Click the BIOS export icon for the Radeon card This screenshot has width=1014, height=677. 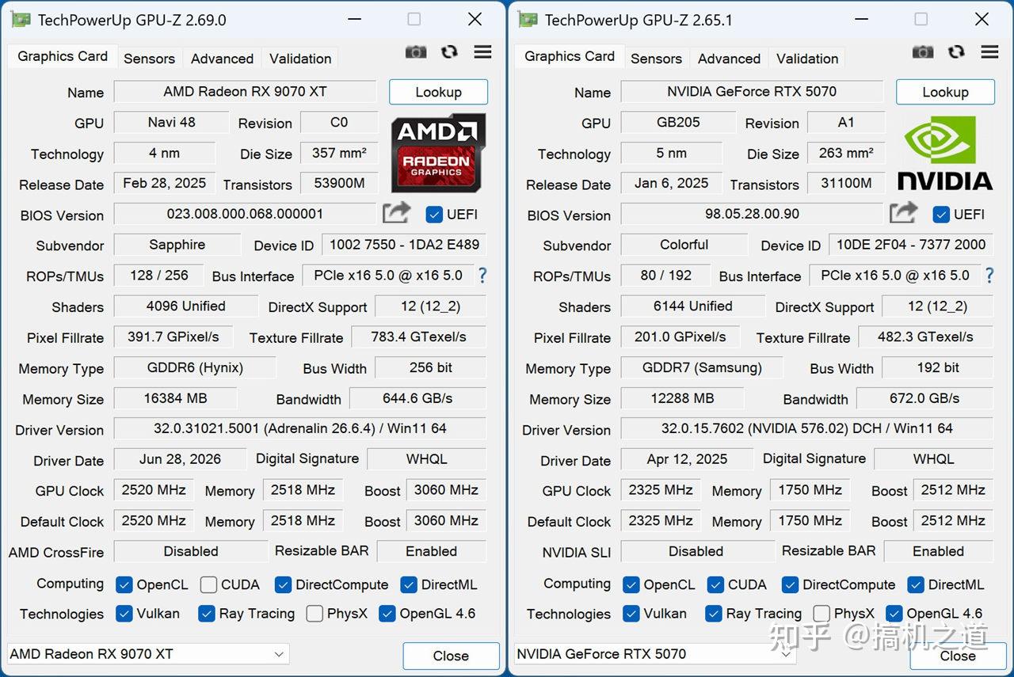pos(396,213)
